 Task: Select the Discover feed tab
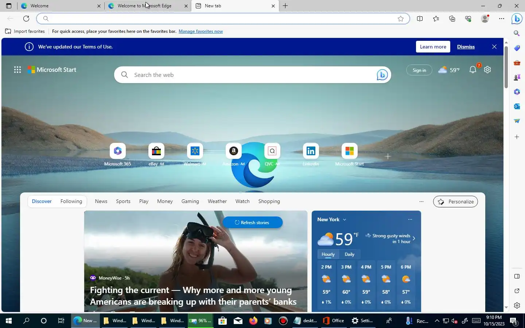pyautogui.click(x=42, y=201)
